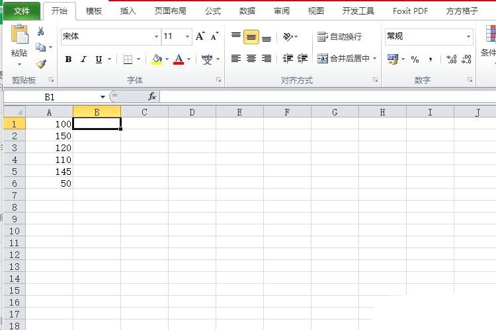Viewport: 496px width, 330px height.
Task: Apply percent style
Action: [415, 59]
